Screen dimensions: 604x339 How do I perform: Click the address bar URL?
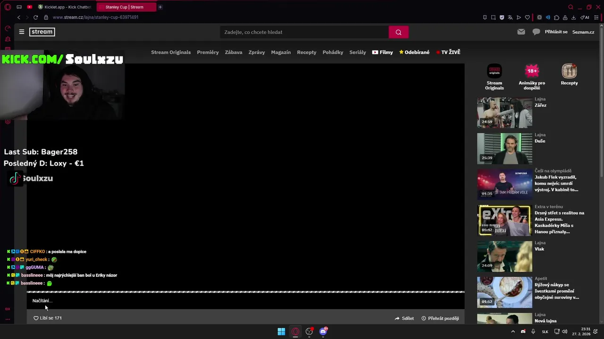coord(95,17)
